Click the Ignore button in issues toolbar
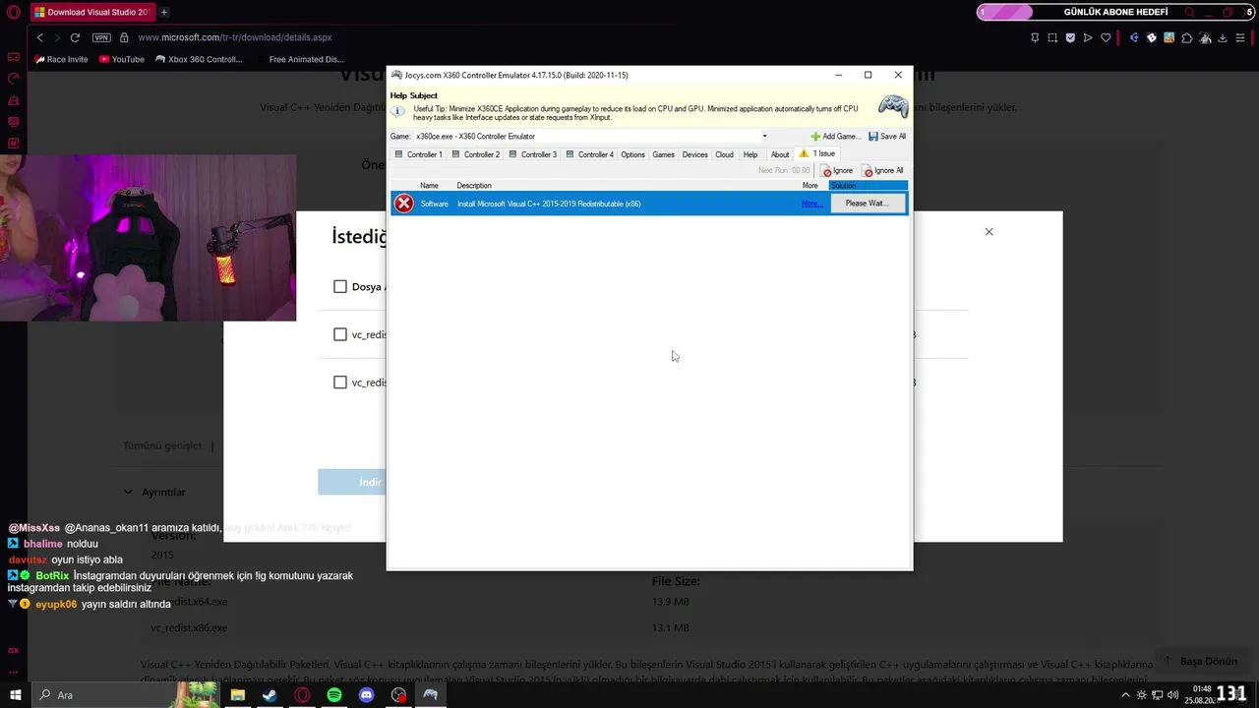The image size is (1259, 708). click(838, 171)
